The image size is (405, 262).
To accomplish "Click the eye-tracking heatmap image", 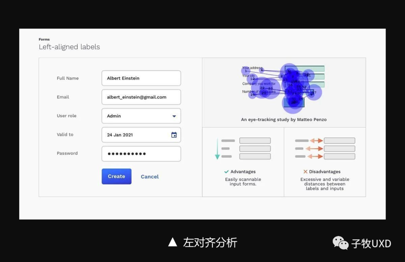I will (x=283, y=88).
